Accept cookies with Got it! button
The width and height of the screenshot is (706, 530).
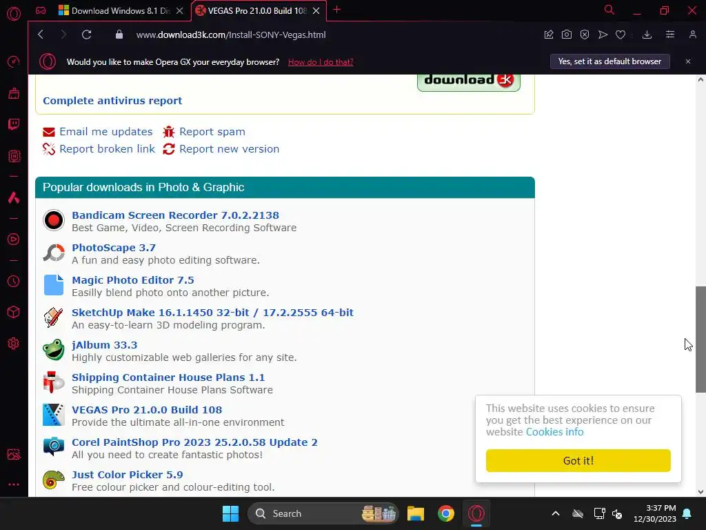578,460
